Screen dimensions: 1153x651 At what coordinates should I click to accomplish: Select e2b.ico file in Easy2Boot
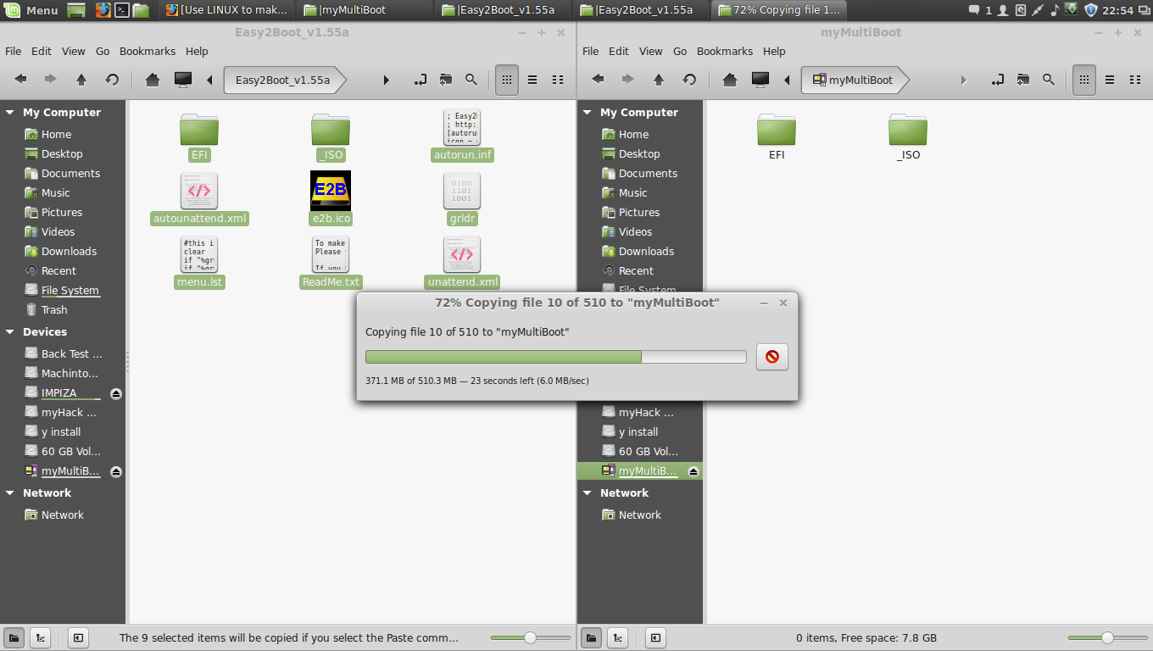[331, 198]
